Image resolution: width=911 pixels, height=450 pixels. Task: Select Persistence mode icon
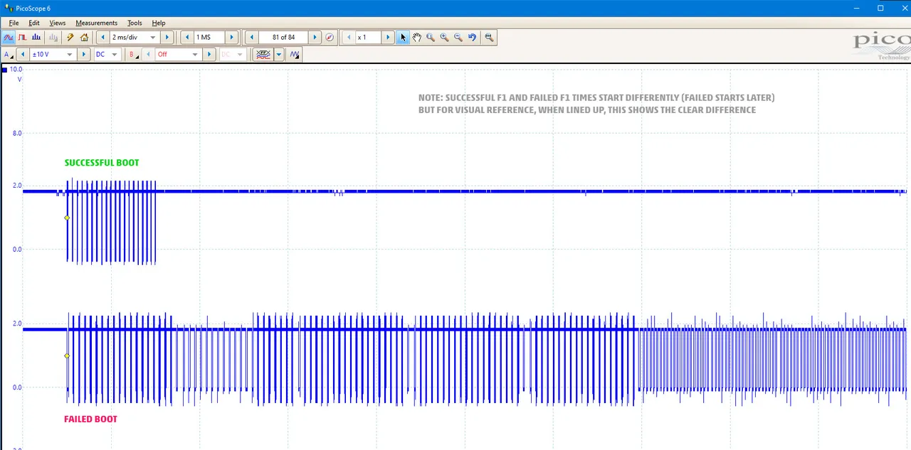[22, 38]
